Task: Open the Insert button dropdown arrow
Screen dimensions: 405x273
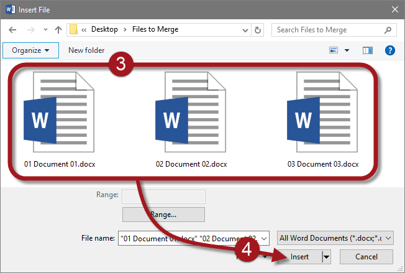Action: tap(326, 257)
